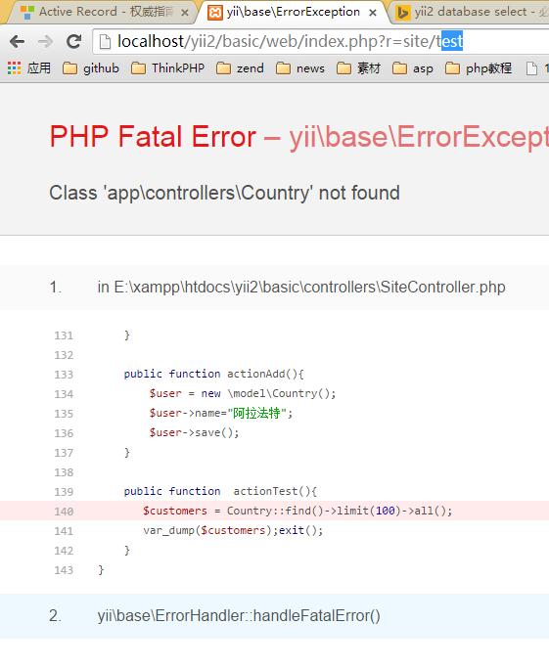Image resolution: width=549 pixels, height=669 pixels.
Task: Open the news bookmark folder
Action: pos(300,68)
